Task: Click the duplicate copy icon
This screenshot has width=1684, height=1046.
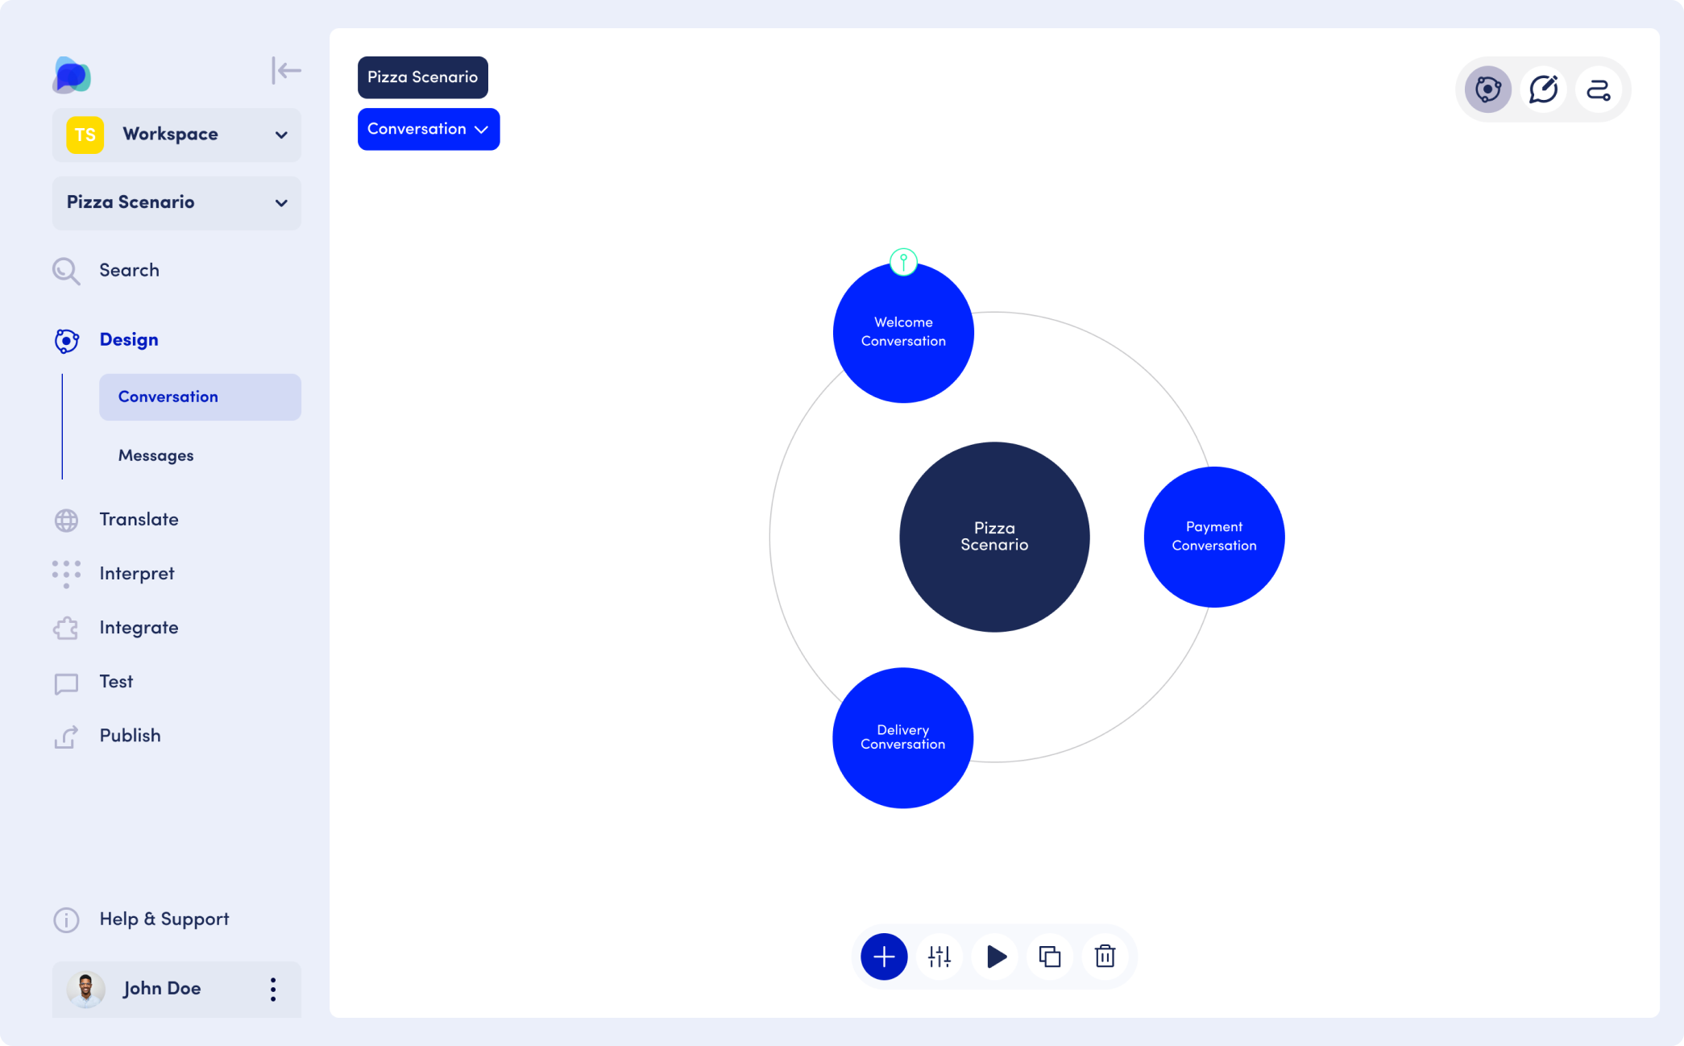Action: pos(1050,957)
